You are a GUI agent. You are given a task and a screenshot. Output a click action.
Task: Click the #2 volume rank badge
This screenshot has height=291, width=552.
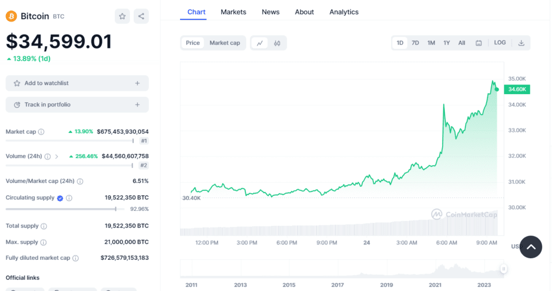(143, 165)
